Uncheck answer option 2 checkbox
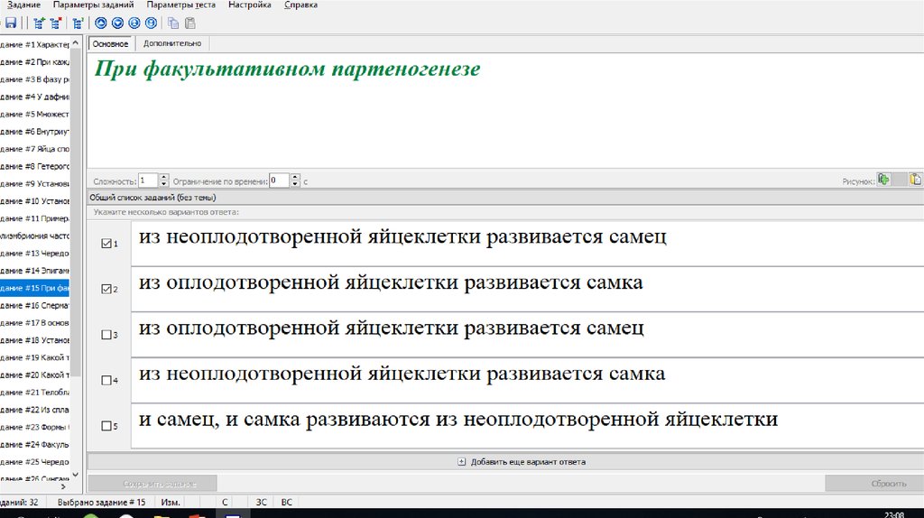 coord(106,289)
